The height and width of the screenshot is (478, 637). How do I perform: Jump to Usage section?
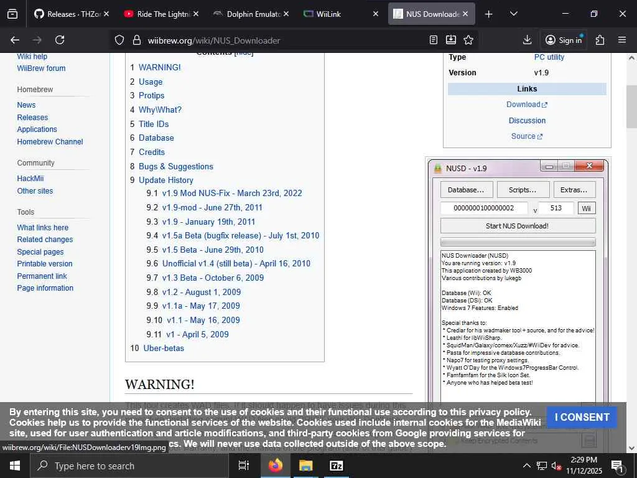tap(151, 82)
